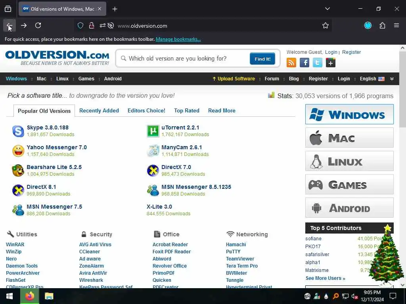Click the insecure connection padlock icon

pyautogui.click(x=92, y=26)
